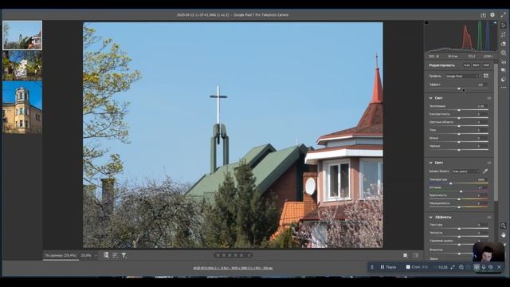
Task: Click the Температура slider handle
Action: (x=451, y=183)
